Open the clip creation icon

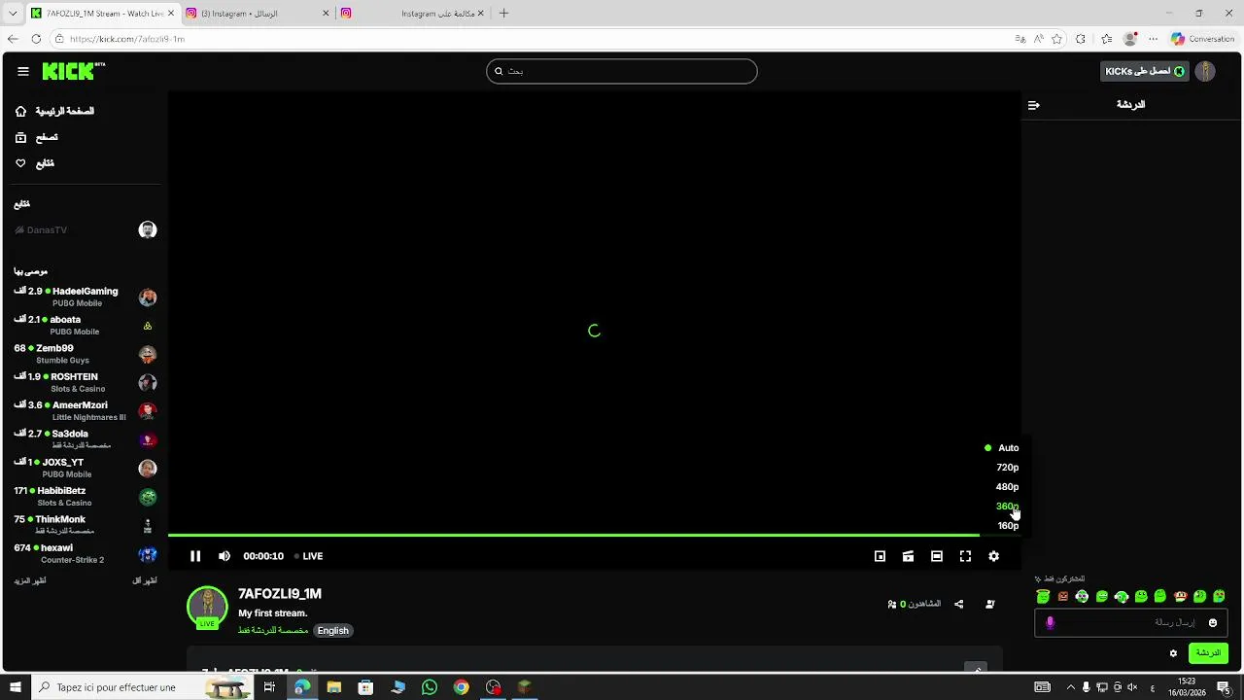(x=908, y=556)
